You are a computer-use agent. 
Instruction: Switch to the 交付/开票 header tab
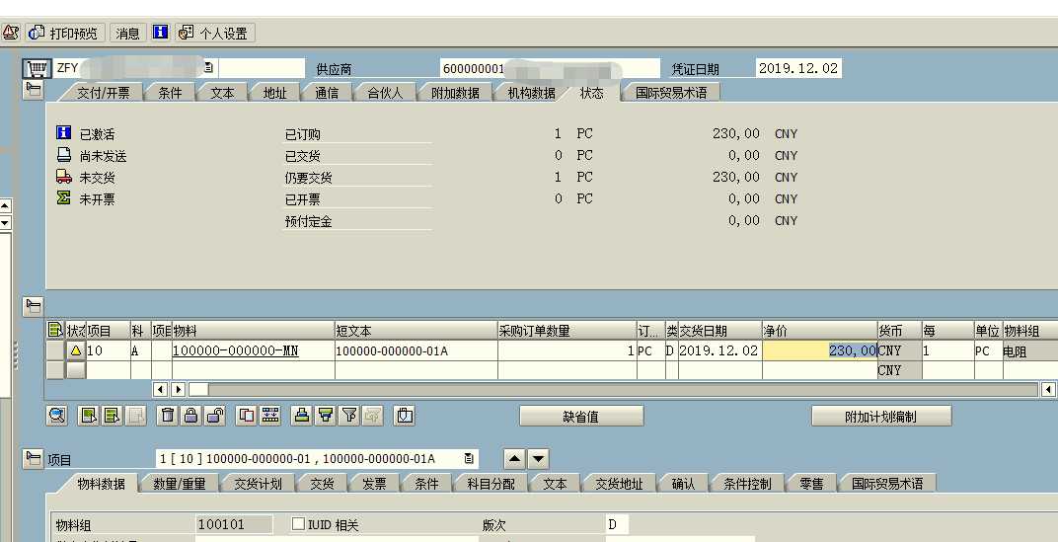pos(103,93)
